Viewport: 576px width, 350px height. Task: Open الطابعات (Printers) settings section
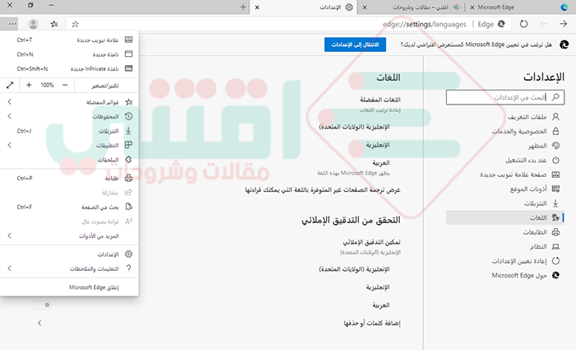[505, 232]
